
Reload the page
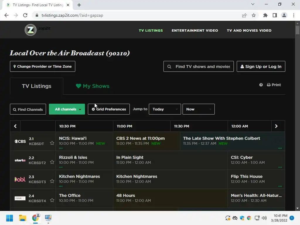click(x=25, y=15)
